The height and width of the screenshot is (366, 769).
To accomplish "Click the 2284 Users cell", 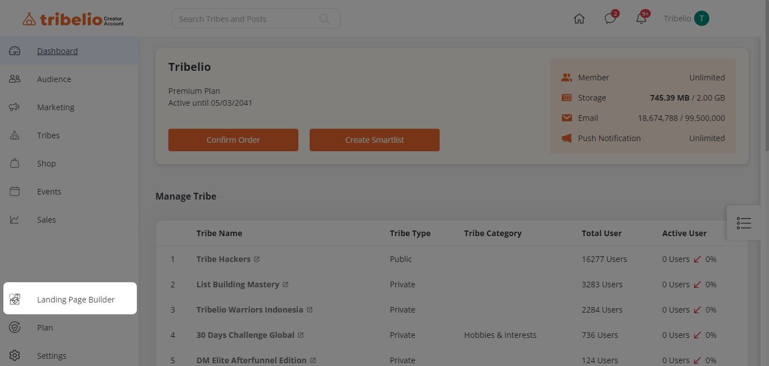I will coord(602,310).
